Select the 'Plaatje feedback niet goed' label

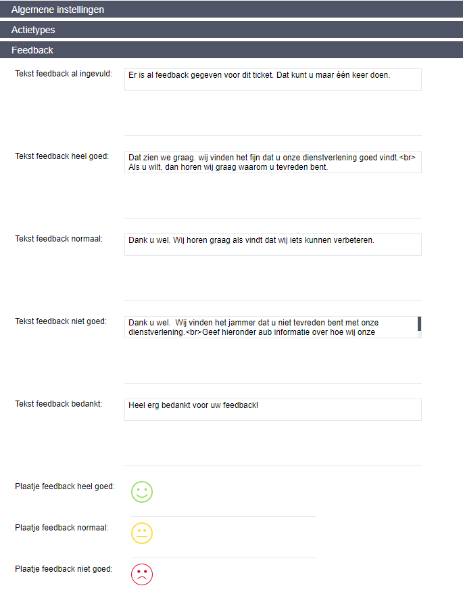click(x=64, y=569)
